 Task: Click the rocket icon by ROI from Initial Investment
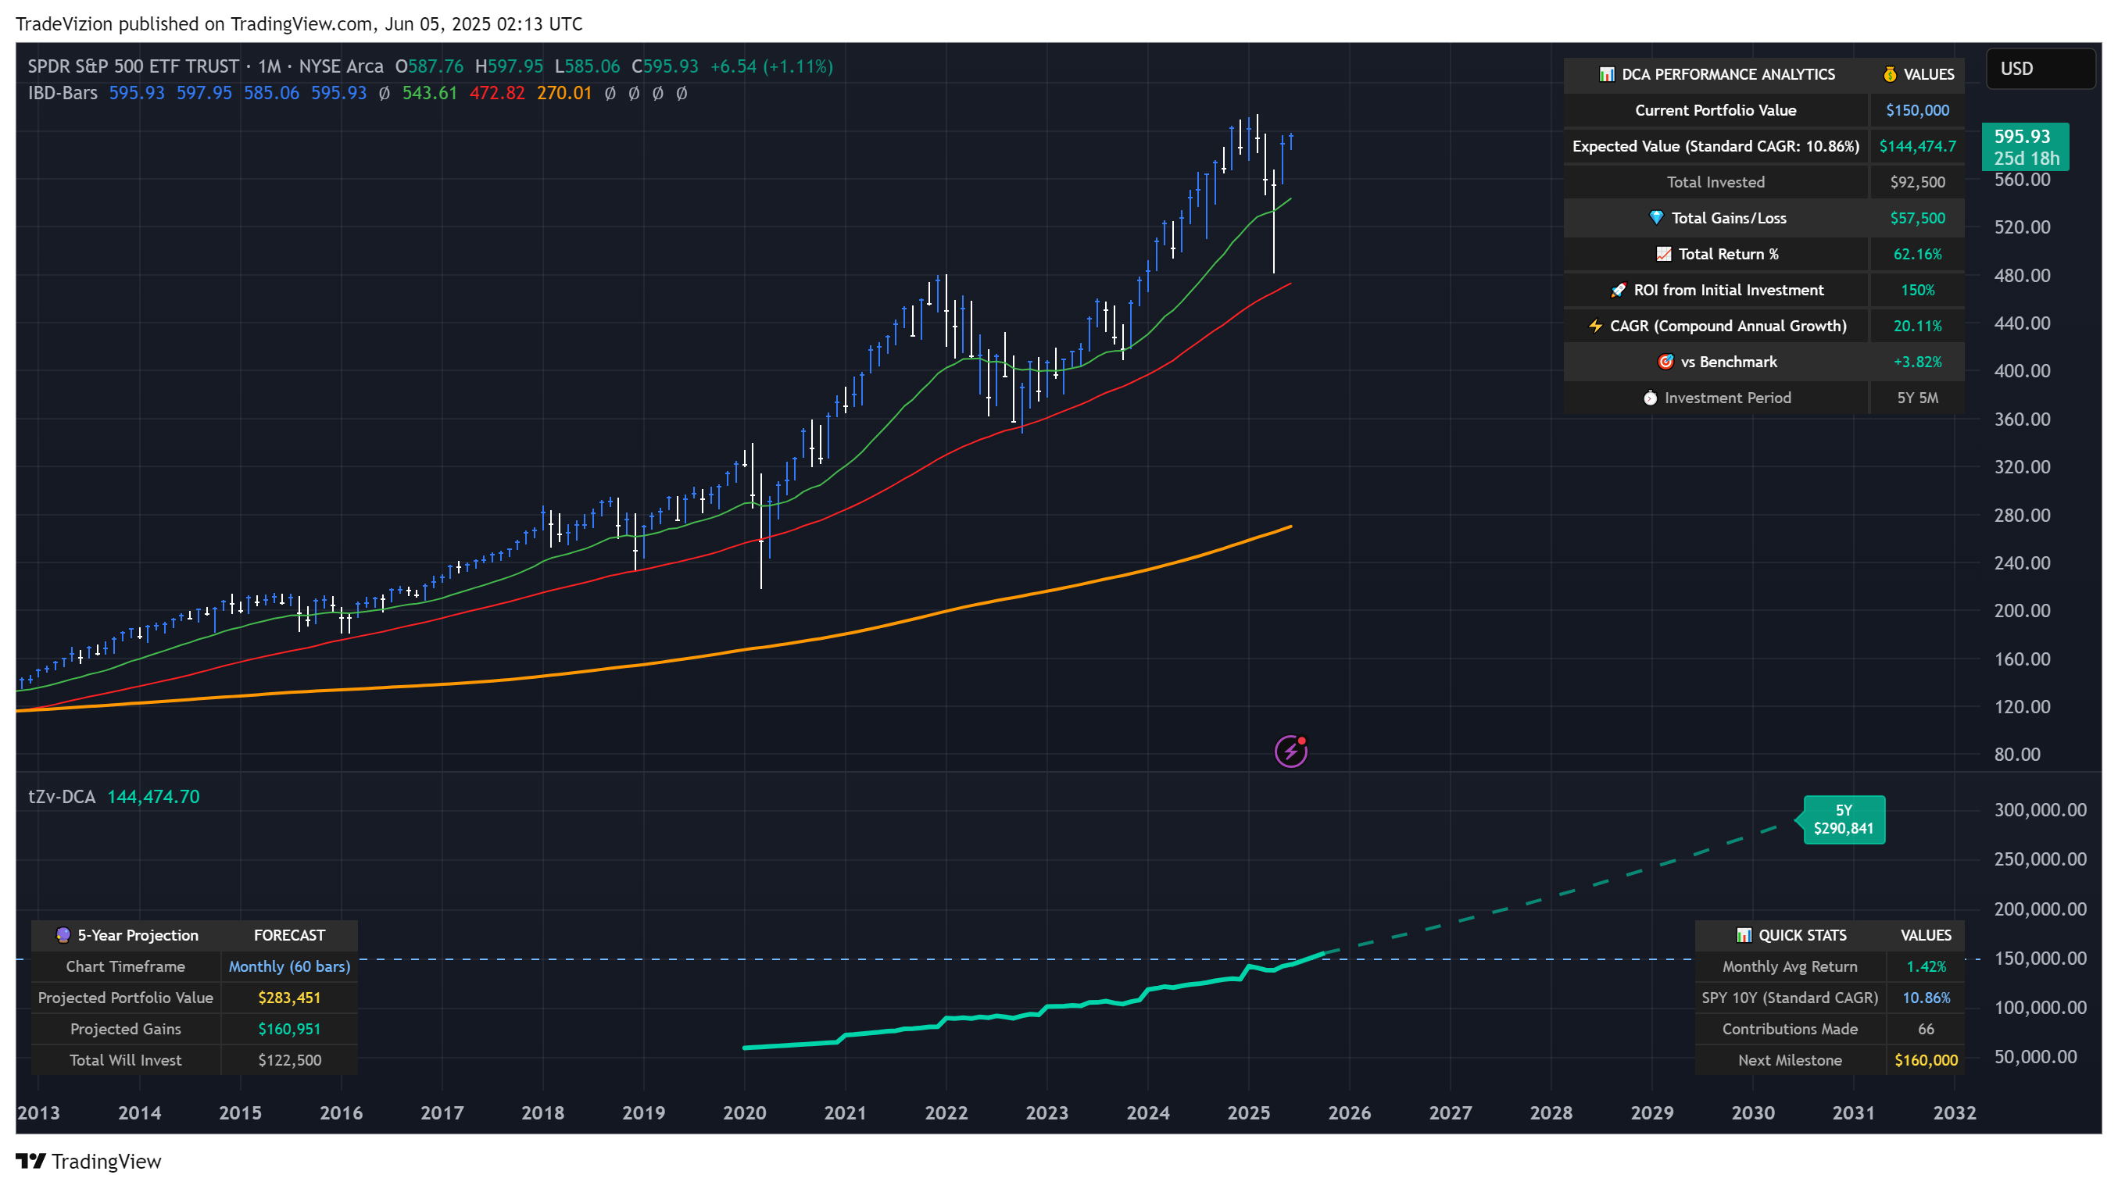coord(1618,290)
